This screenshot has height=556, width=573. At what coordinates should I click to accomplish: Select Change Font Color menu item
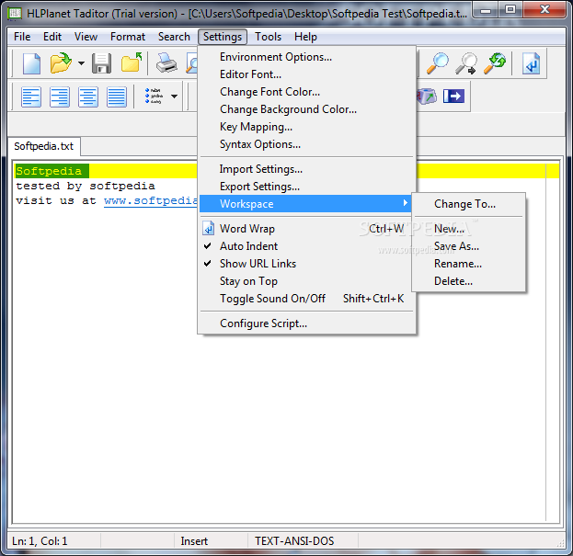tap(306, 92)
